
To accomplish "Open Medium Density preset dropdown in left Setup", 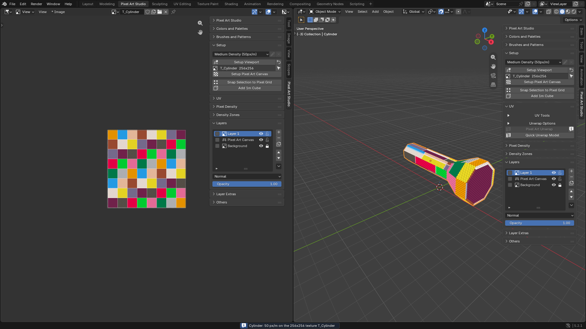I will (x=241, y=54).
